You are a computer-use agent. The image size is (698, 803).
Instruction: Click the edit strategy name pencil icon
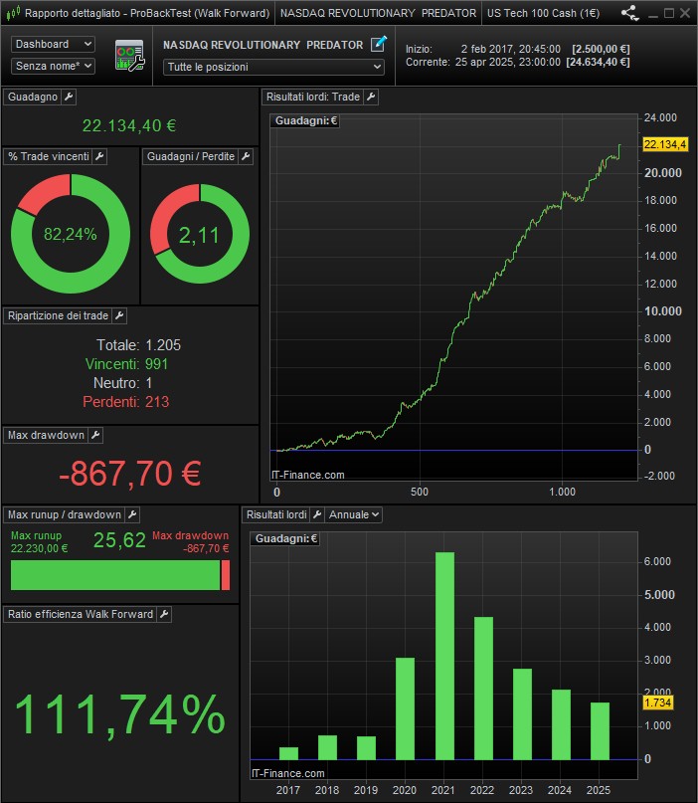(x=378, y=44)
